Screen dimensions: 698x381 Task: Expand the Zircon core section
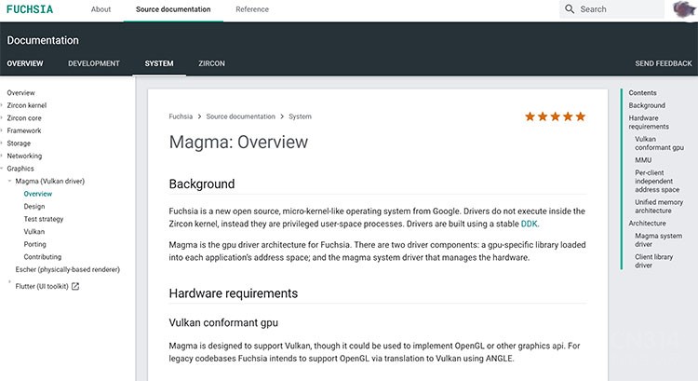pyautogui.click(x=2, y=118)
